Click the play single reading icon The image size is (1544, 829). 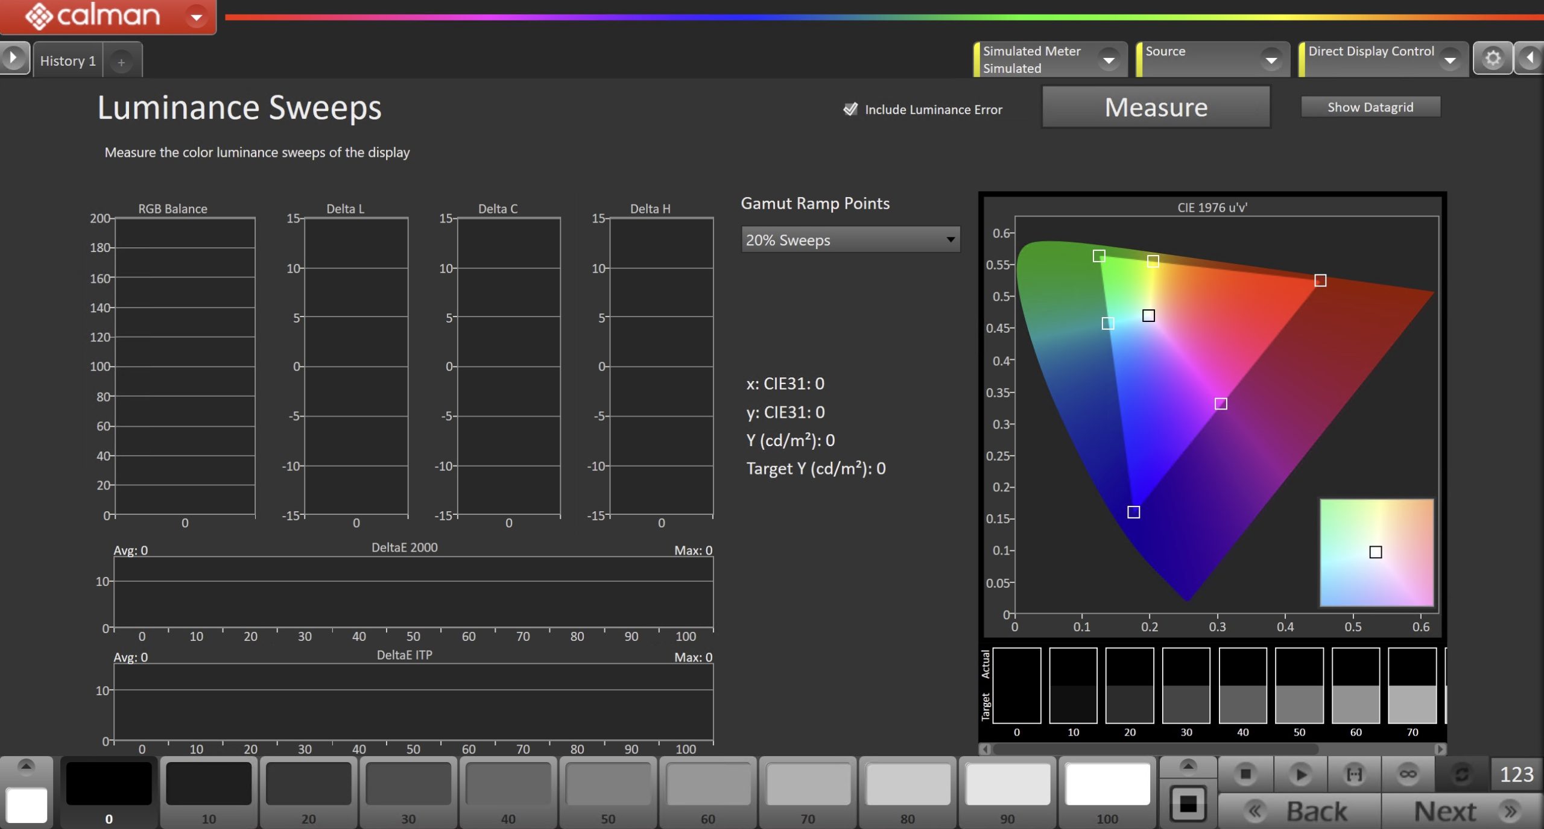tap(1300, 774)
